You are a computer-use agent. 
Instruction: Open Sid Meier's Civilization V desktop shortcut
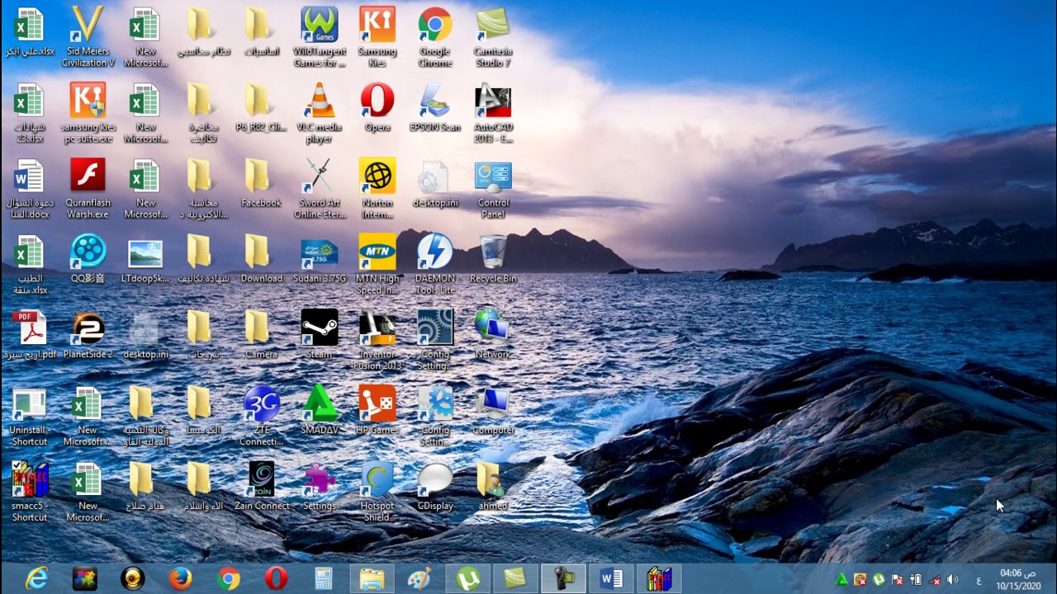(x=88, y=36)
